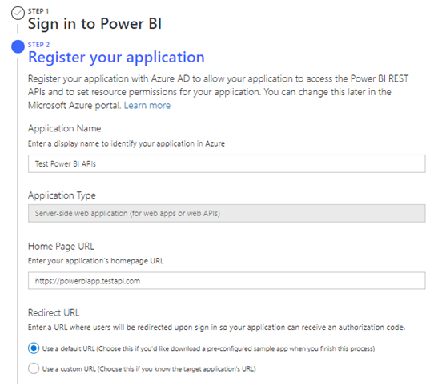Click the 'STEP 2' label
This screenshot has width=446, height=386.
[x=38, y=45]
